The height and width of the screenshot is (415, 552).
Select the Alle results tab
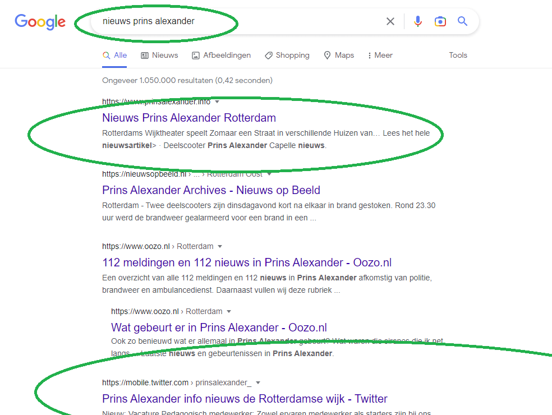point(115,56)
